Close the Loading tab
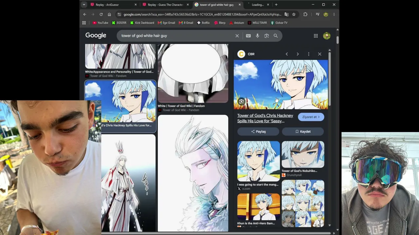The image size is (419, 235). click(x=268, y=5)
